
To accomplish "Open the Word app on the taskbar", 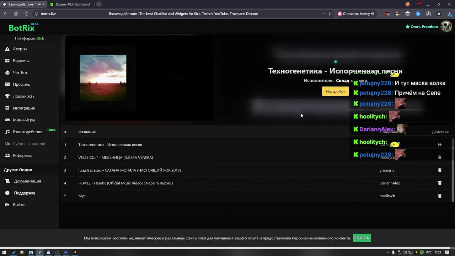I will click(31, 252).
